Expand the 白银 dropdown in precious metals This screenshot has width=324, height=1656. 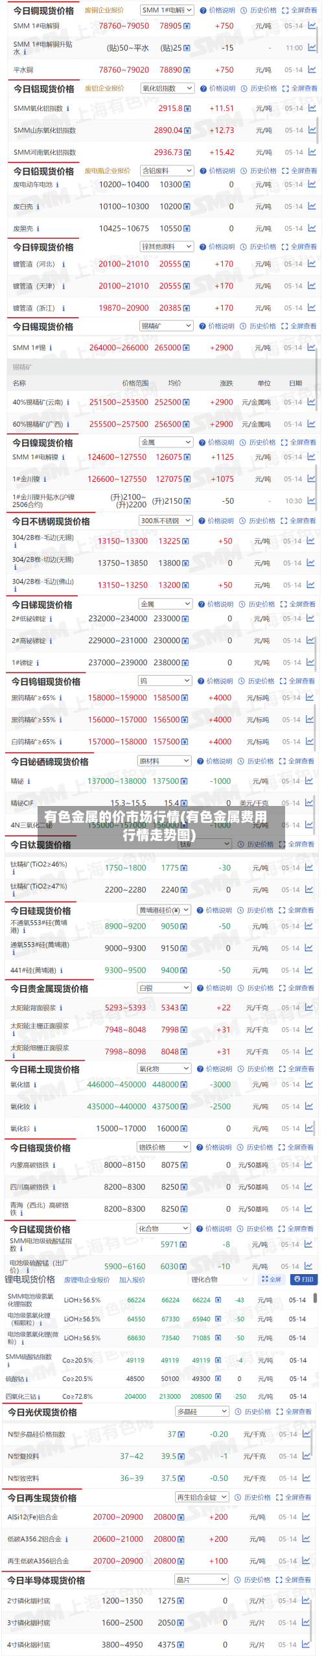(x=164, y=988)
